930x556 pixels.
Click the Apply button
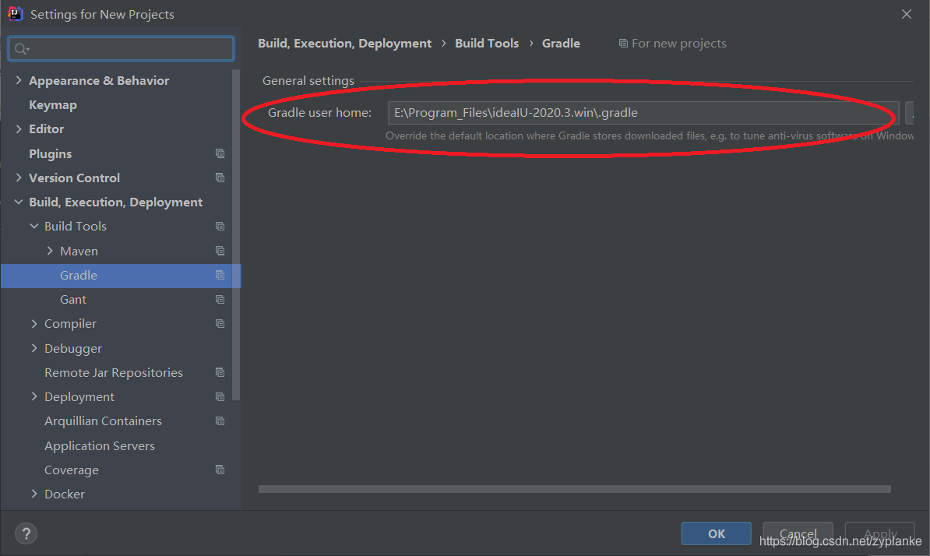[x=879, y=533]
